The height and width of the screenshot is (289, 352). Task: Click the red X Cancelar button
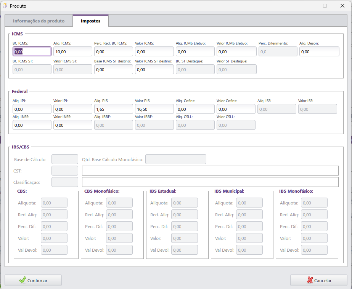(318, 280)
